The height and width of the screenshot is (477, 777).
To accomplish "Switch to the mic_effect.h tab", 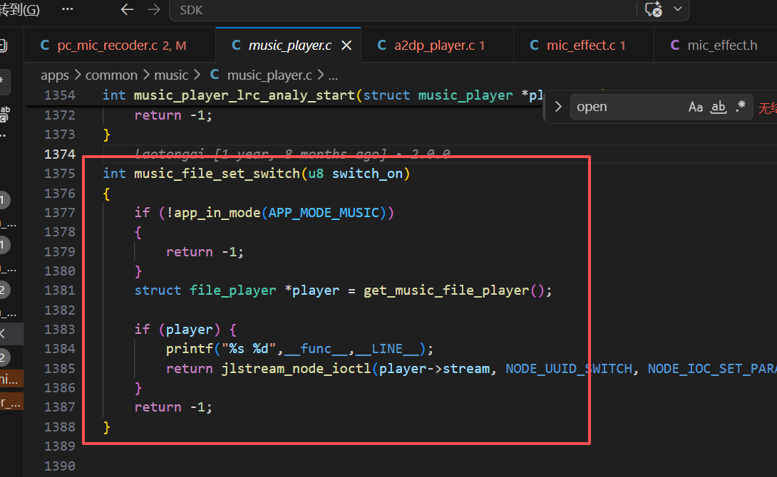I will [715, 46].
